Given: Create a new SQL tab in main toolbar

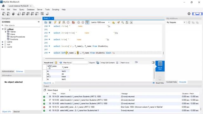Looking at the screenshot, I should (x=4, y=14).
